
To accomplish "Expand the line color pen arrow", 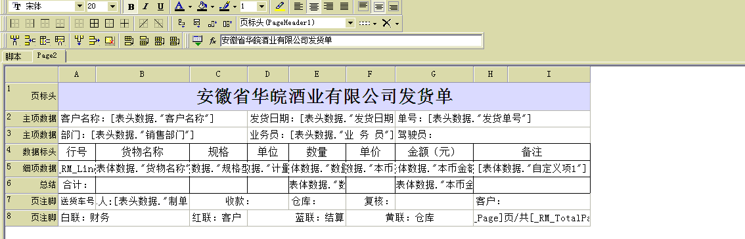I will pos(235,7).
